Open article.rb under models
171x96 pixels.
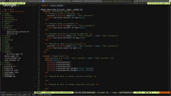click(12, 34)
